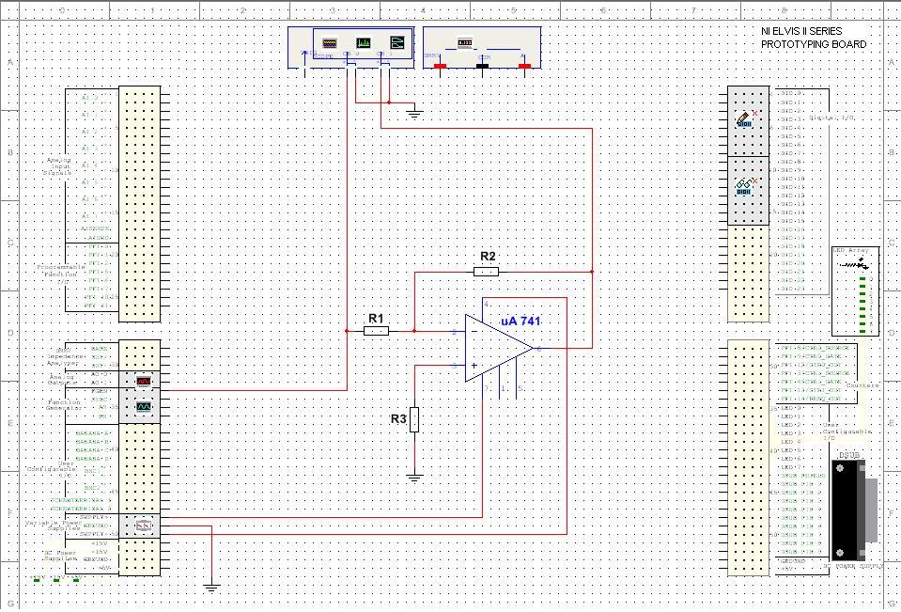Image resolution: width=901 pixels, height=612 pixels.
Task: Click the 'Digital I/O' section label
Action: pyautogui.click(x=832, y=118)
